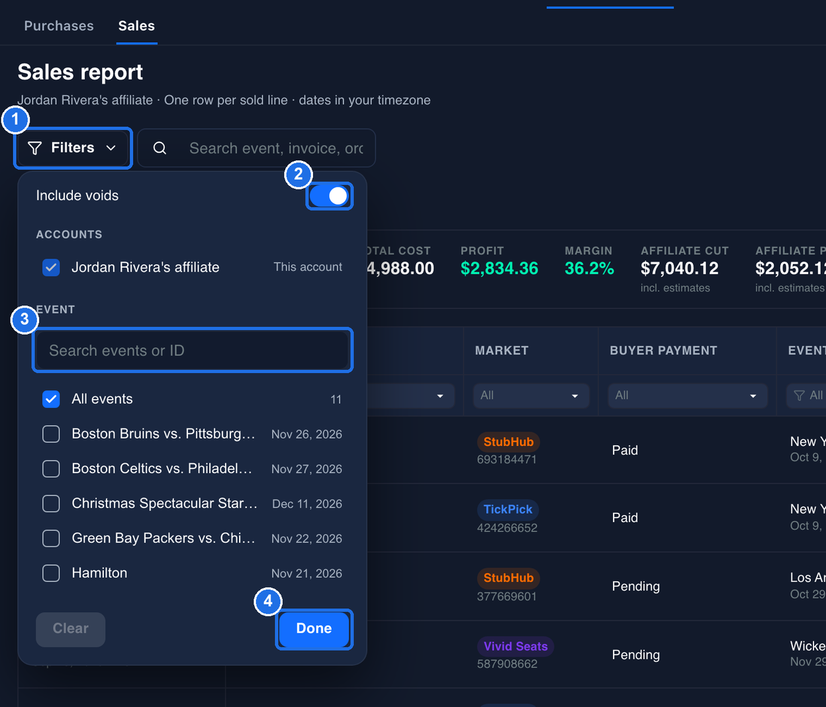This screenshot has height=707, width=826.
Task: Open the Market column All dropdown
Action: click(x=531, y=396)
